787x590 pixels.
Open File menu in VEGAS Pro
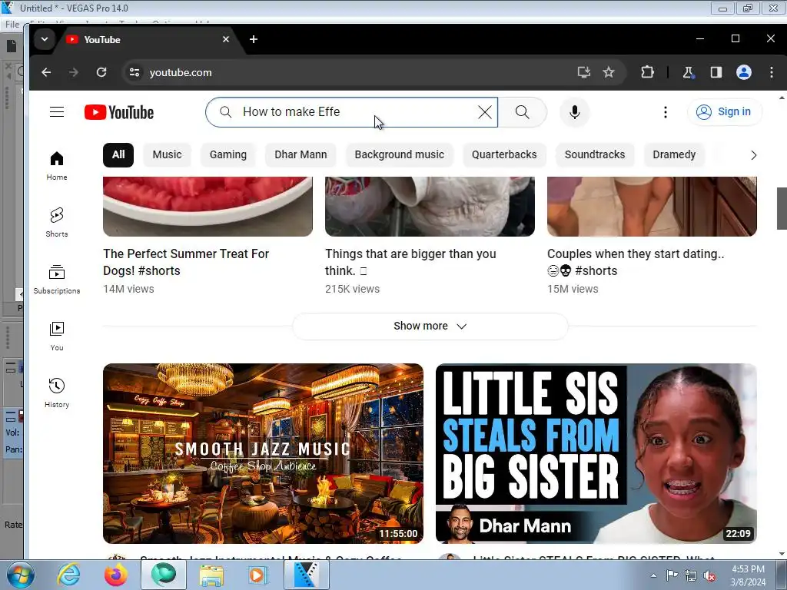pyautogui.click(x=12, y=24)
